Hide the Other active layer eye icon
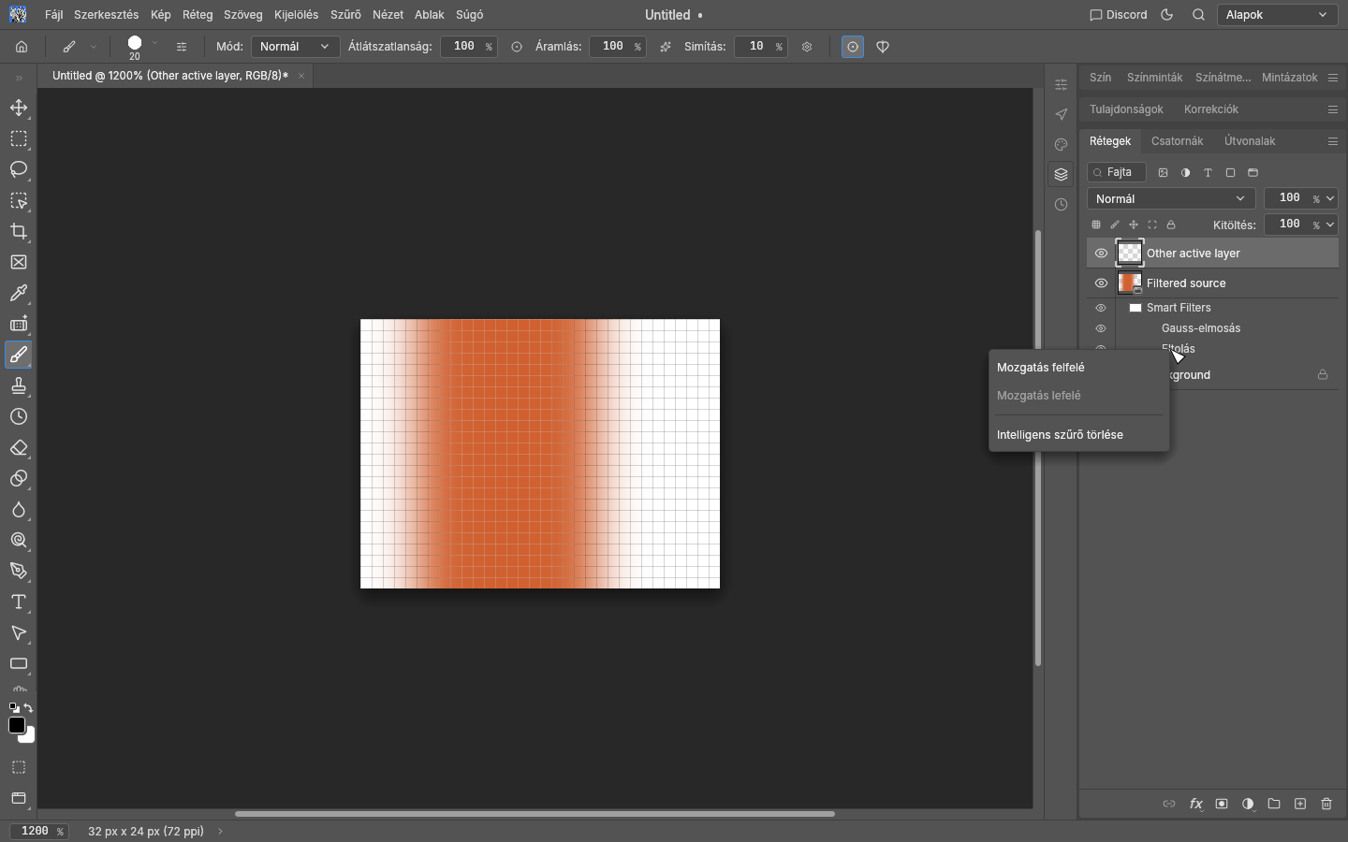Screen dimensions: 1348x842 (x=1101, y=254)
